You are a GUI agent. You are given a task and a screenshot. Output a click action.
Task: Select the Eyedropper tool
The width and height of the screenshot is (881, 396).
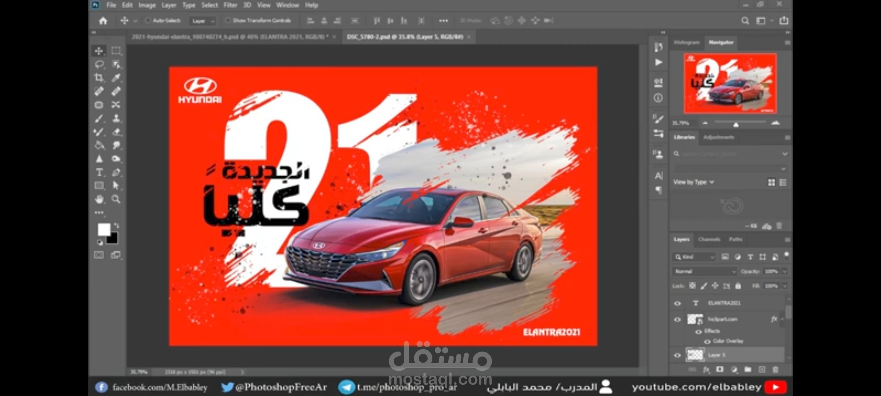click(116, 78)
